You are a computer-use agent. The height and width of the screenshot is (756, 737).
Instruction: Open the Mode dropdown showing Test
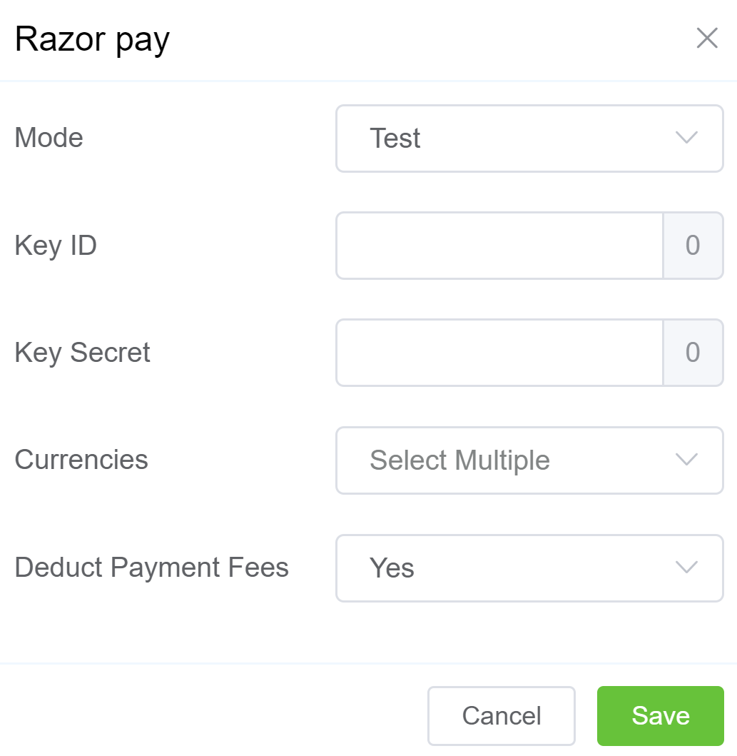529,138
